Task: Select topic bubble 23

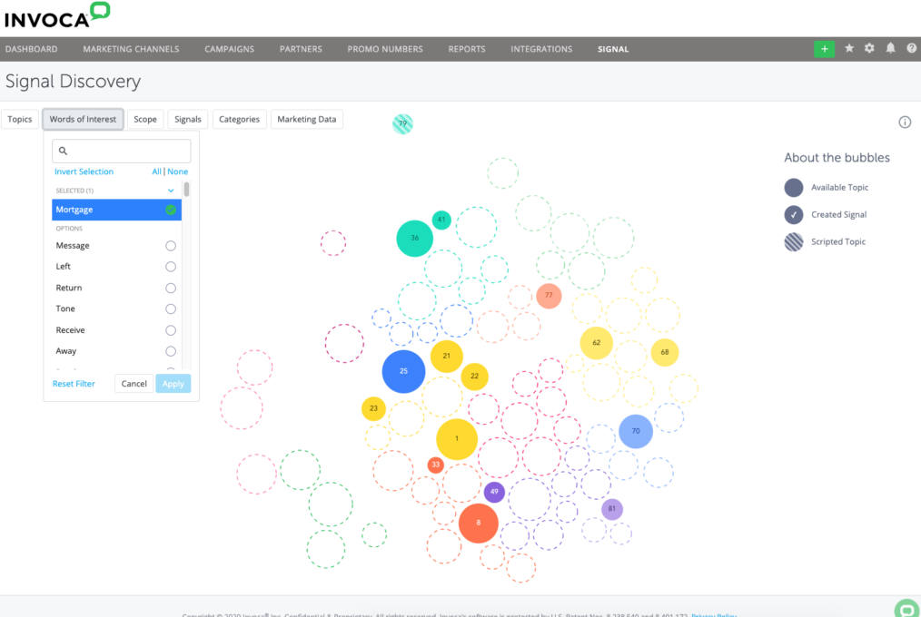Action: coord(373,408)
